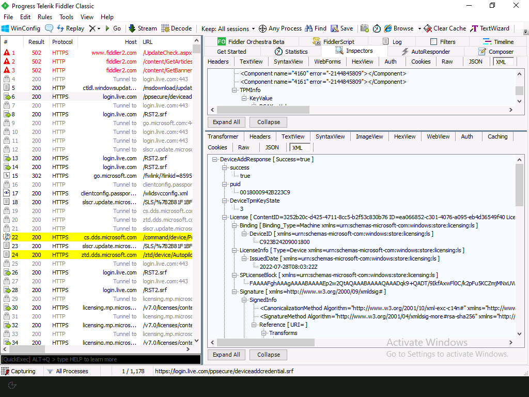This screenshot has width=529, height=397.
Task: Click the Decode toolbar button
Action: point(176,28)
